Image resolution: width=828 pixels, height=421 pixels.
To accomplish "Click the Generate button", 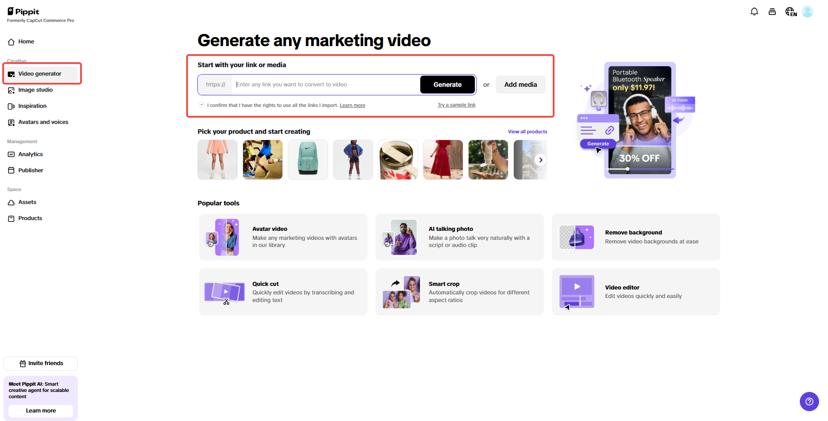I will pyautogui.click(x=447, y=84).
